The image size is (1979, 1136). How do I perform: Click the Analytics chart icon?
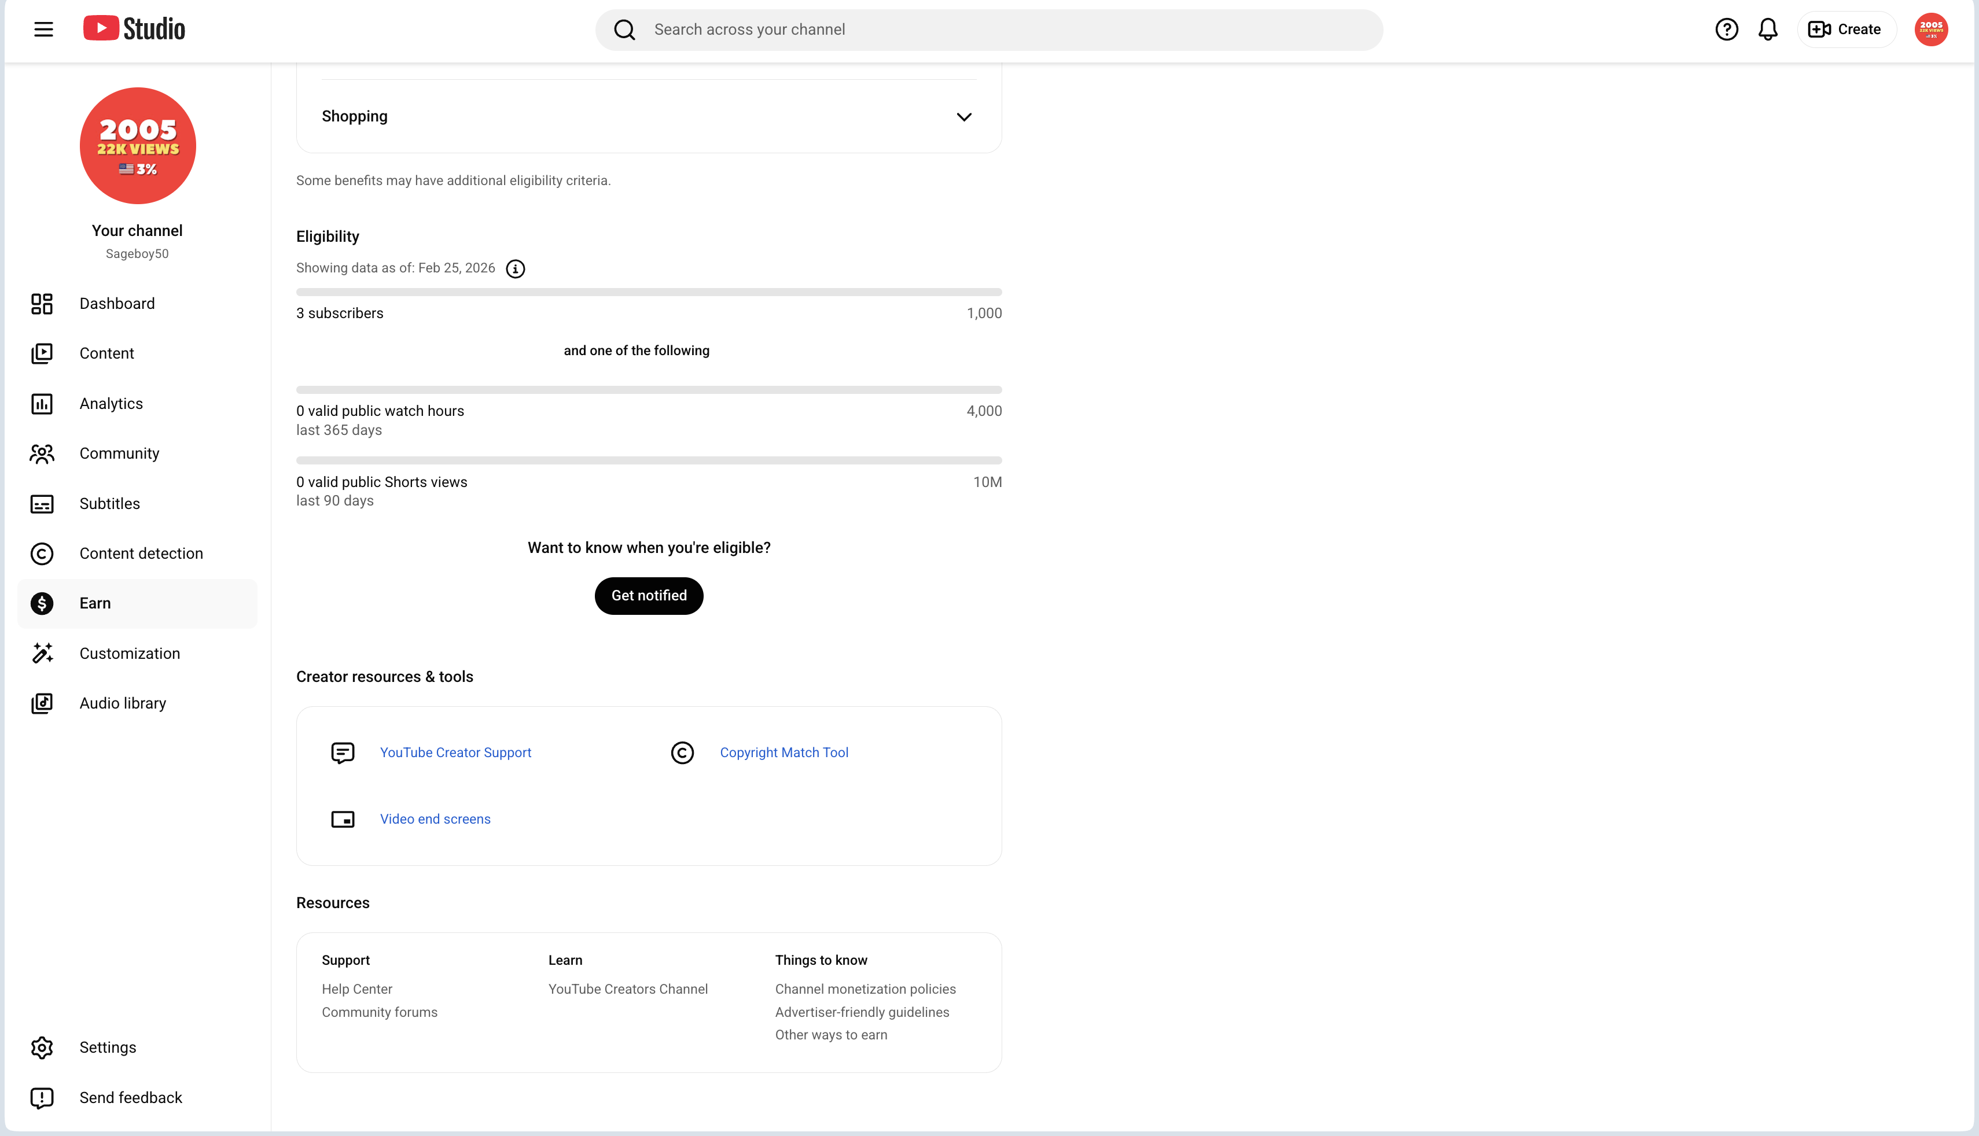point(42,403)
